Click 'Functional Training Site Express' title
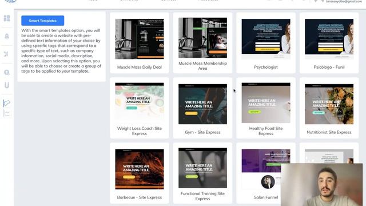Image resolution: width=366 pixels, height=206 pixels. (202, 196)
